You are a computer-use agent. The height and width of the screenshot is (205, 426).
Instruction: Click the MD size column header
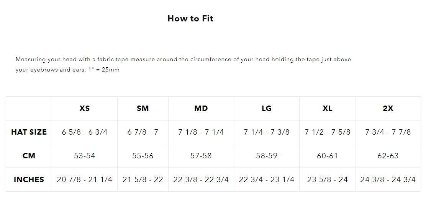point(201,108)
